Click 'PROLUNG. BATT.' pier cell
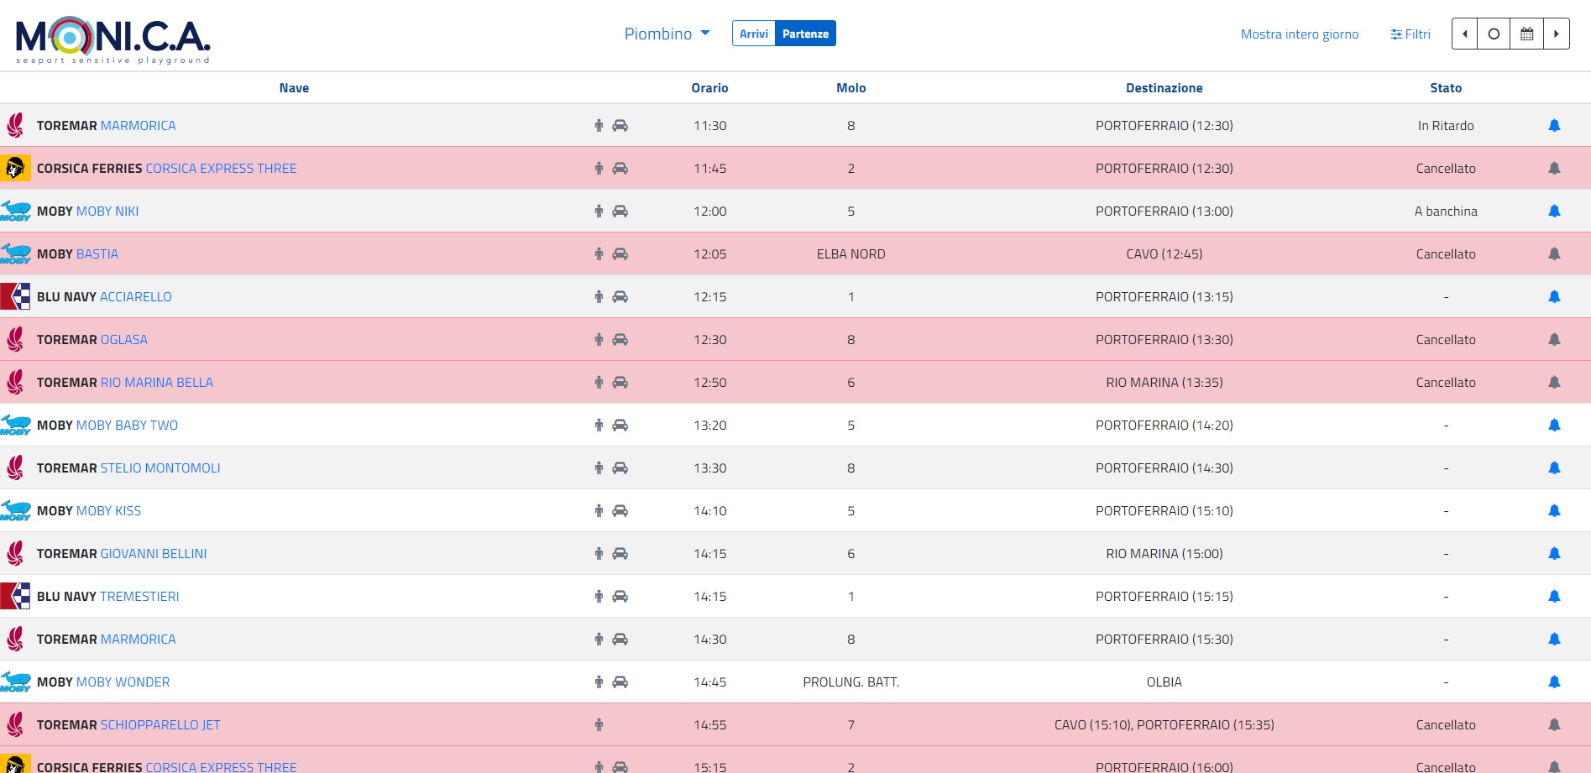Screen dimensions: 1591x773 (x=850, y=682)
